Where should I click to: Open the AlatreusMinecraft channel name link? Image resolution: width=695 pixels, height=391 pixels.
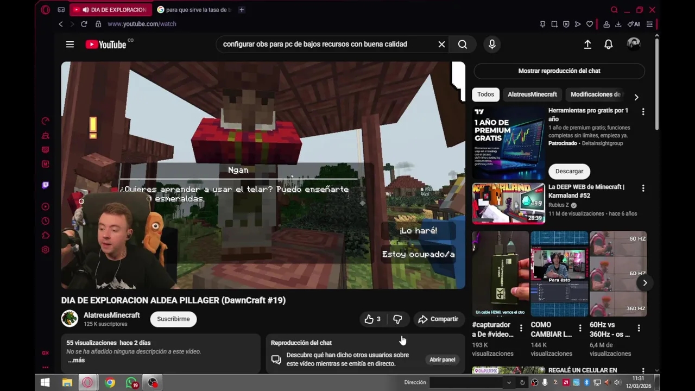112,315
